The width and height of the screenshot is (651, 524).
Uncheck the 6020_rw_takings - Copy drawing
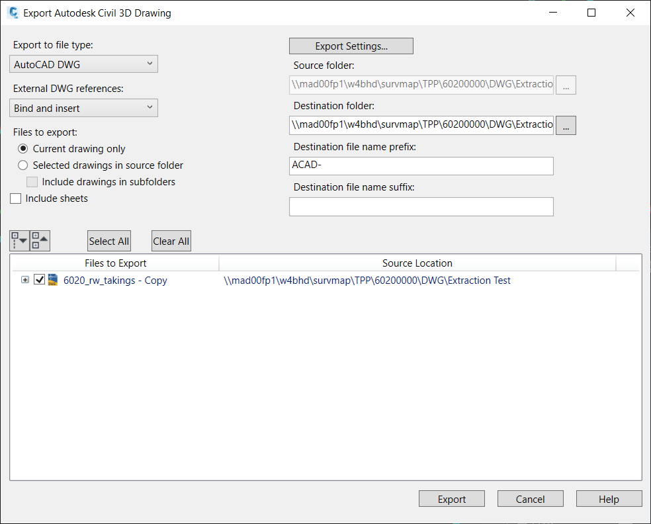(x=39, y=279)
